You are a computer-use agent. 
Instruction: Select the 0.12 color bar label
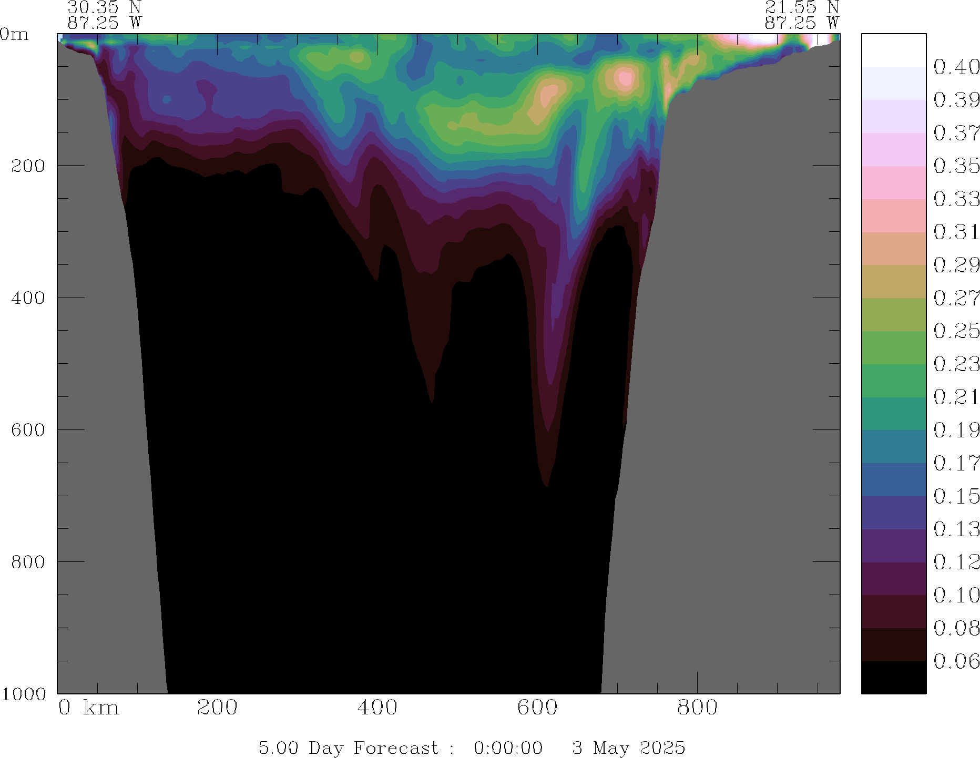tap(956, 562)
